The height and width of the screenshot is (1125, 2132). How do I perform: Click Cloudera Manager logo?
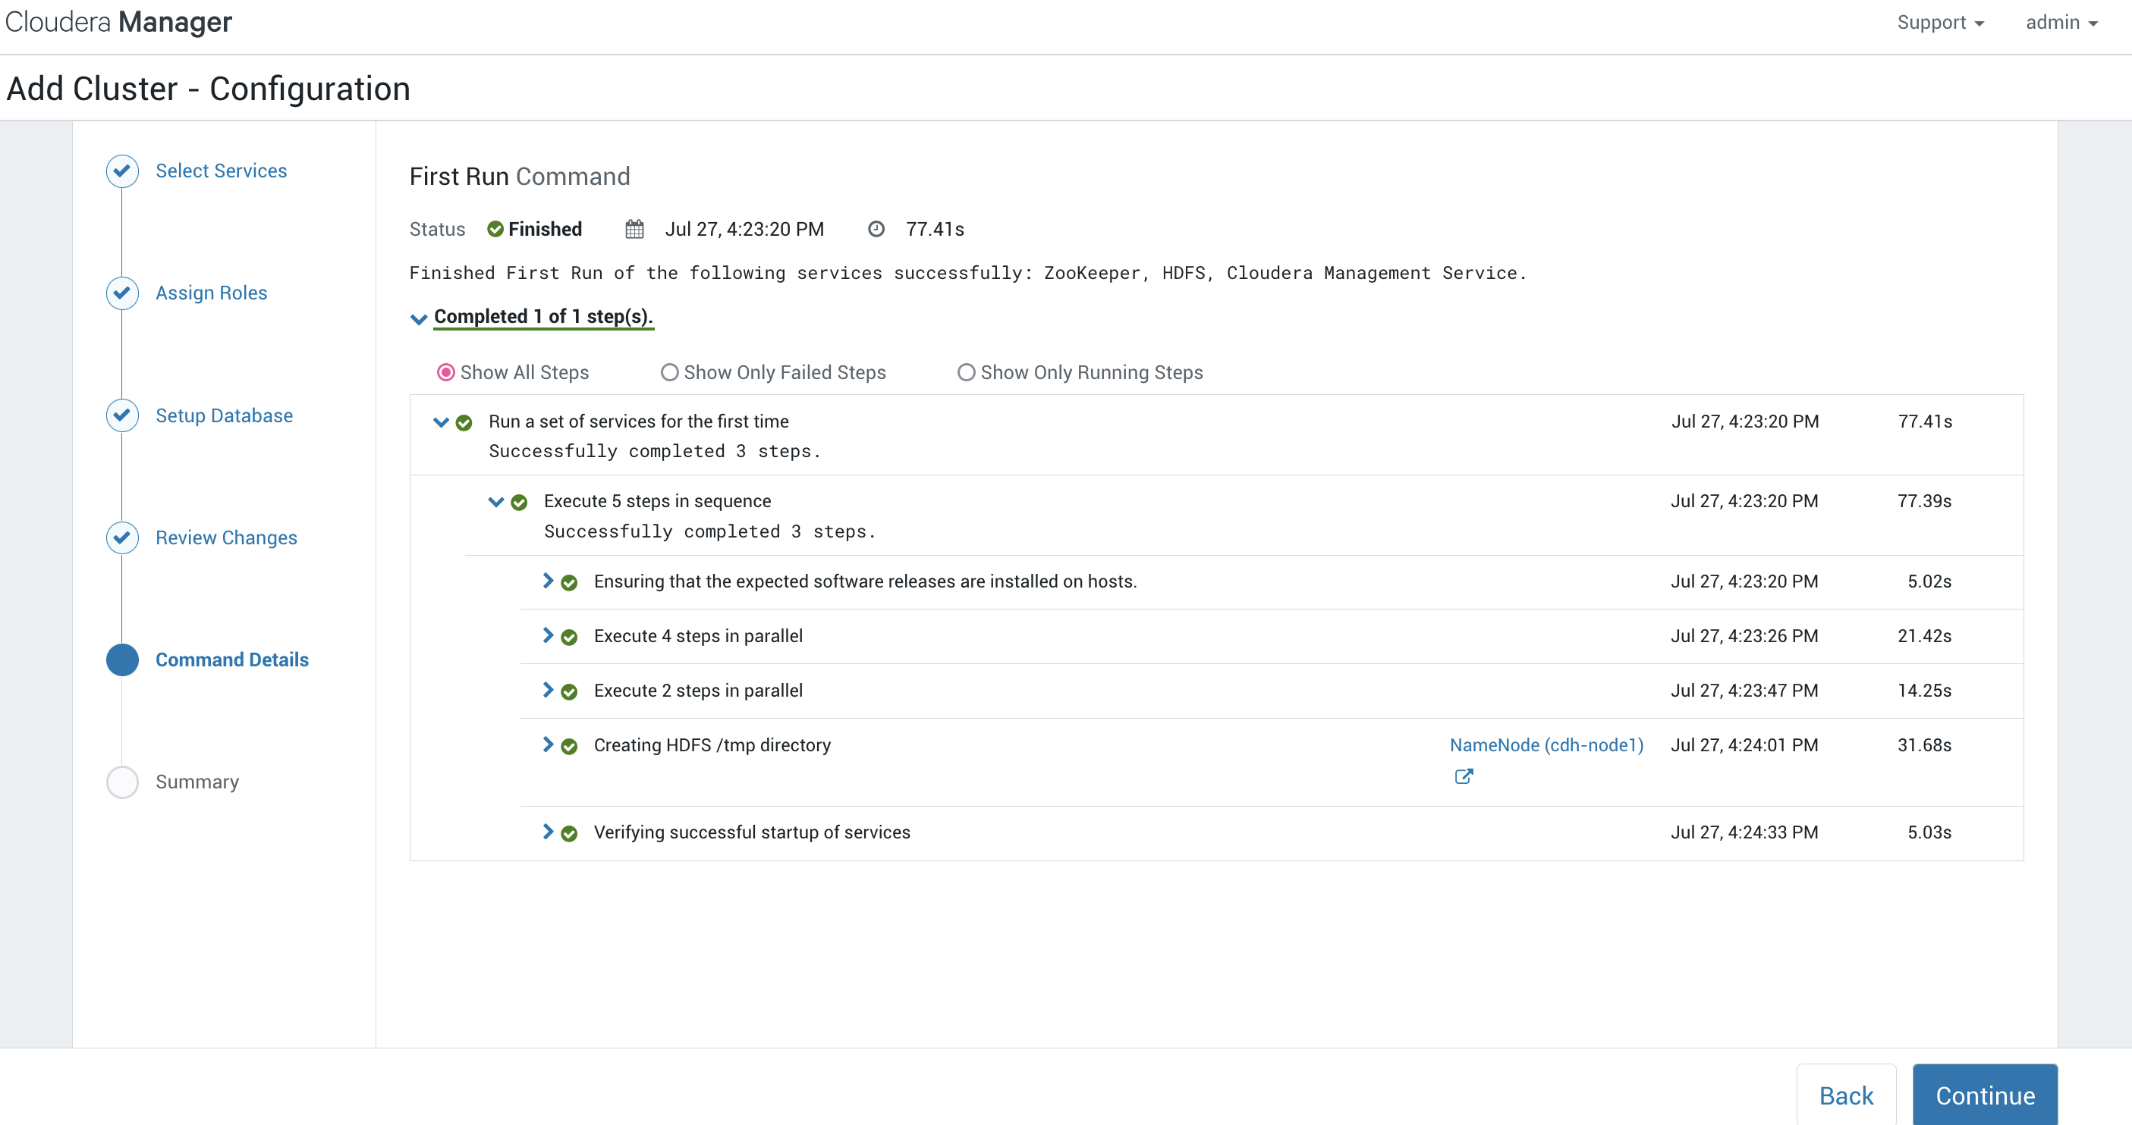118,21
